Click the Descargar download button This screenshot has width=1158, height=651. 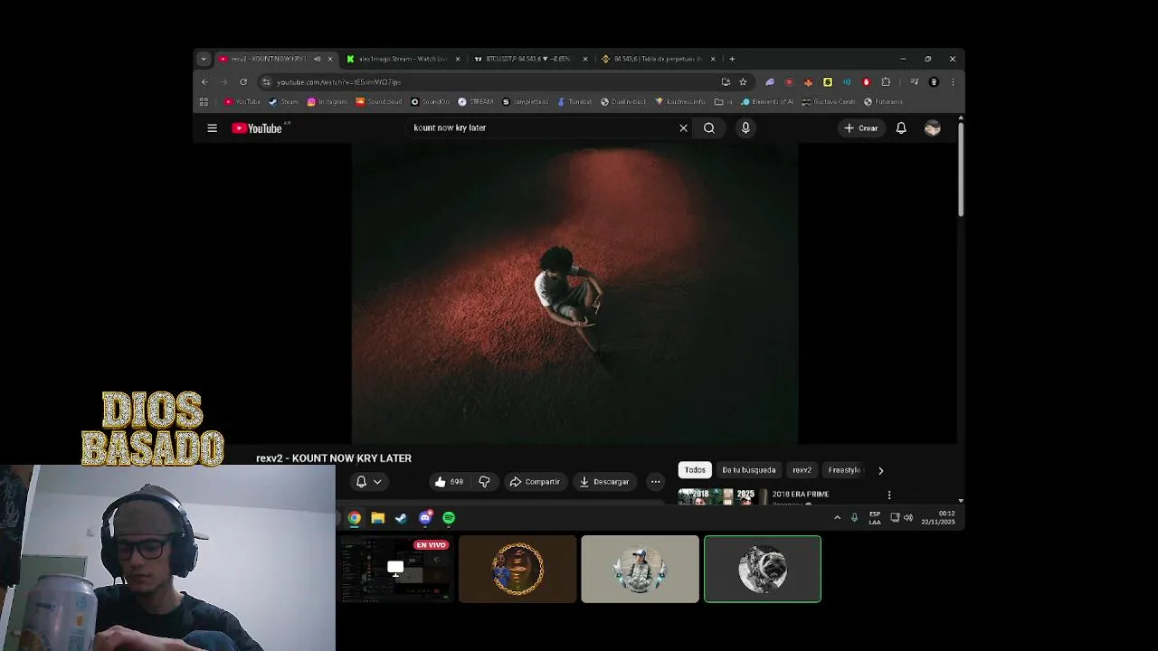click(x=604, y=482)
